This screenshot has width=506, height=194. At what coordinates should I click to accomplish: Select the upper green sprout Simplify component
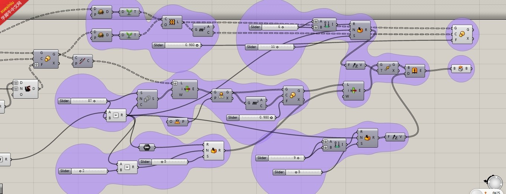pyautogui.click(x=129, y=12)
